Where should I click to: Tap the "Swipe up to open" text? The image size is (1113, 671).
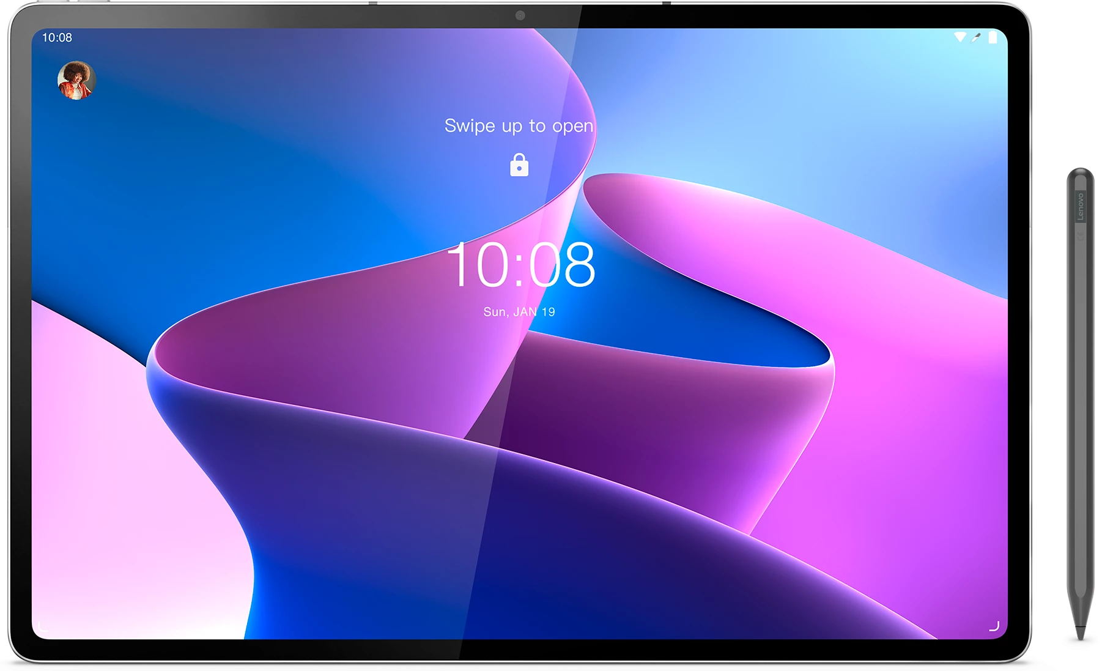click(519, 125)
